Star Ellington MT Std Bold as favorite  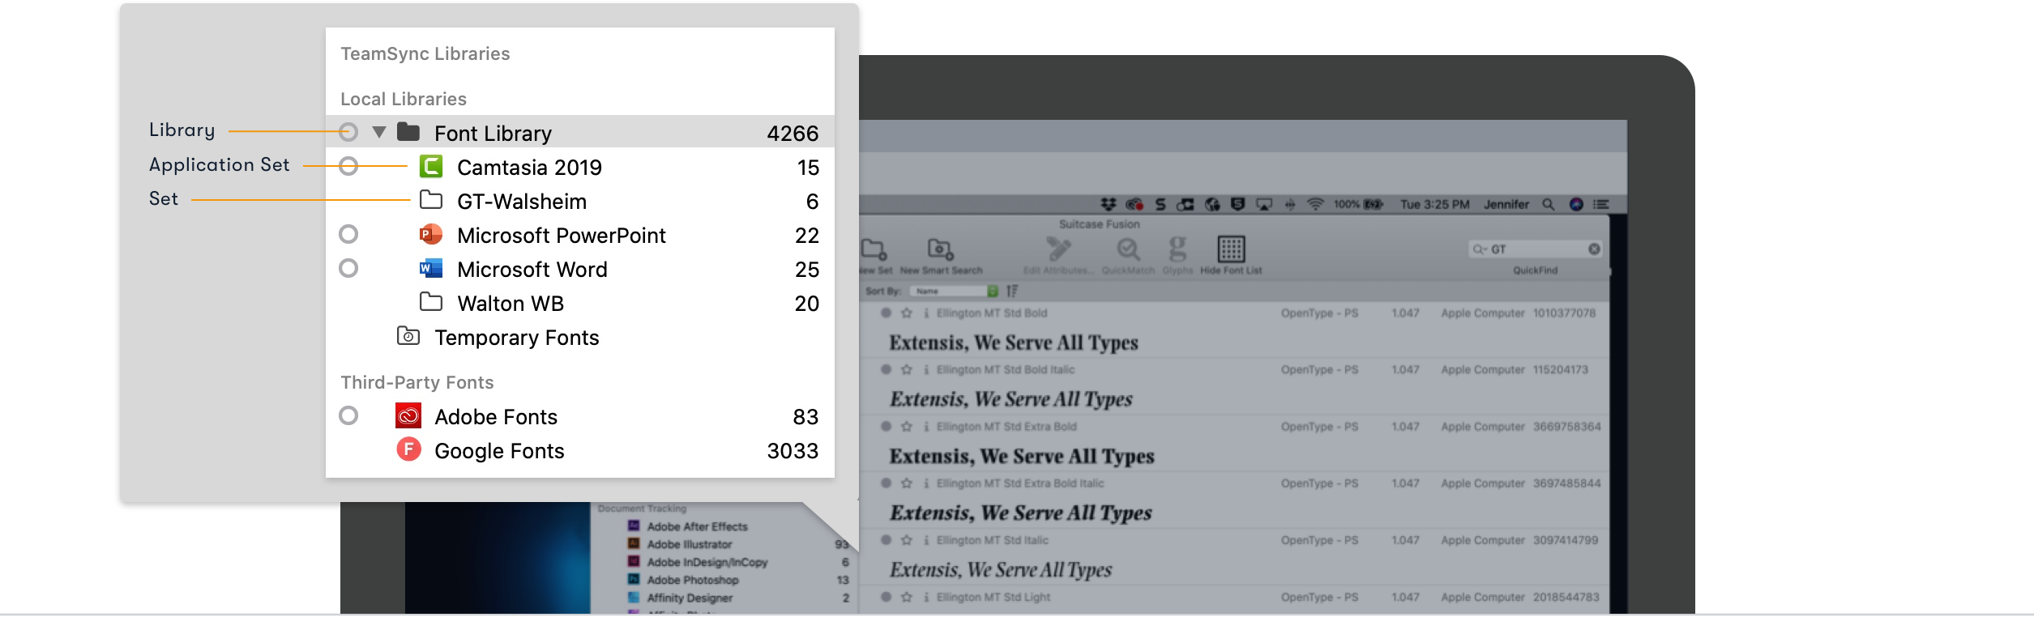tap(907, 313)
